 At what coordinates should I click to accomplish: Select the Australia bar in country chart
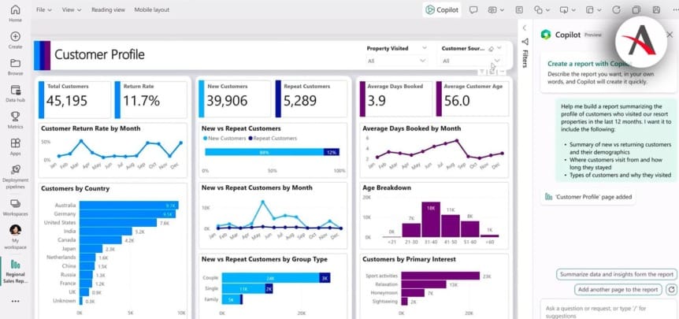point(128,205)
